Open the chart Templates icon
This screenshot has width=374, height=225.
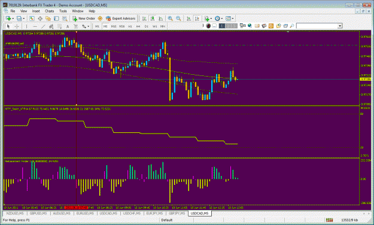pos(228,19)
